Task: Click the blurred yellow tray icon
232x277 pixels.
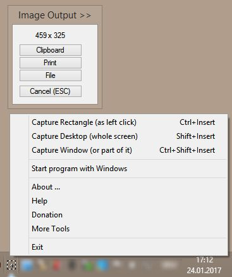Action: (x=42, y=266)
